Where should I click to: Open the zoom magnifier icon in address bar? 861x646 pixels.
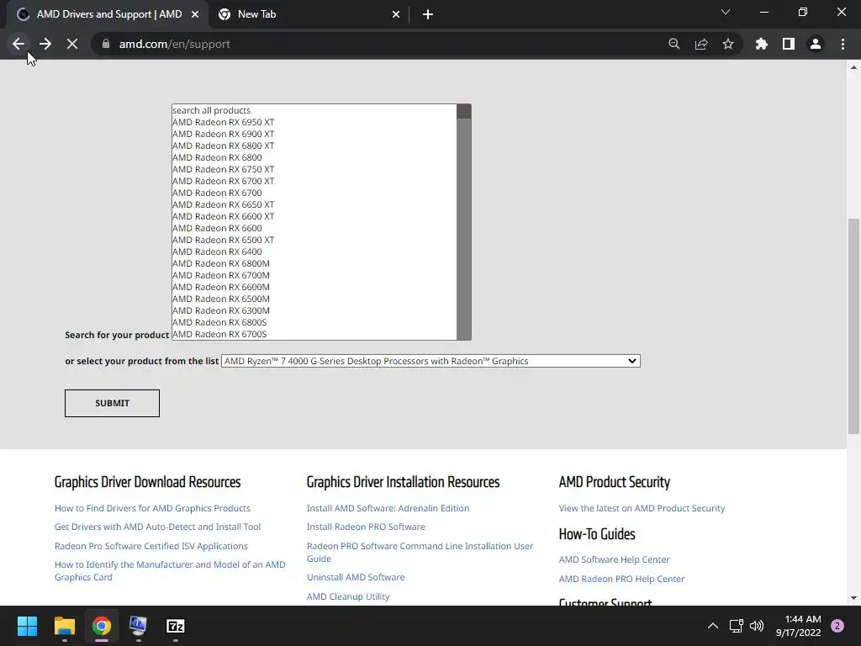click(673, 44)
